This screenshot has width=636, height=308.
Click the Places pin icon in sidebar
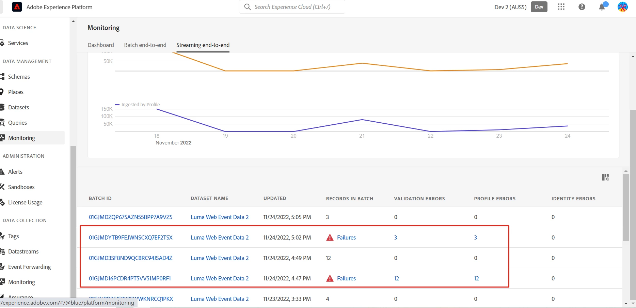[2, 92]
